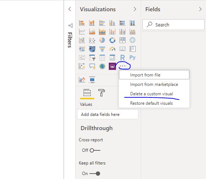Expand the Filters pane chevron
This screenshot has height=179, width=206.
click(70, 9)
